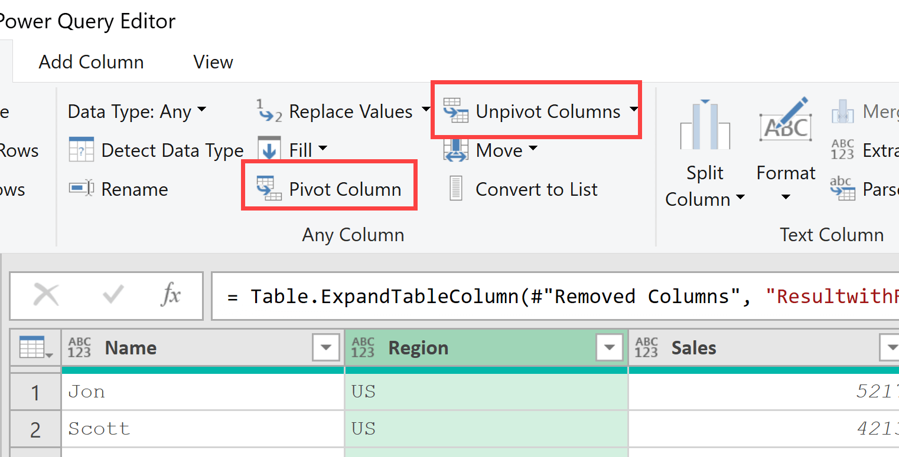Screen dimensions: 899x457
Task: Click the Merge Columns icon
Action: 843,111
